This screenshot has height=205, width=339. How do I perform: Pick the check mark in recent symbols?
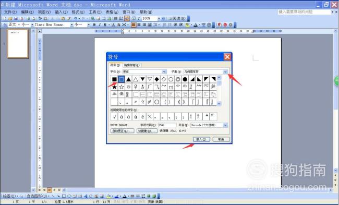click(114, 116)
